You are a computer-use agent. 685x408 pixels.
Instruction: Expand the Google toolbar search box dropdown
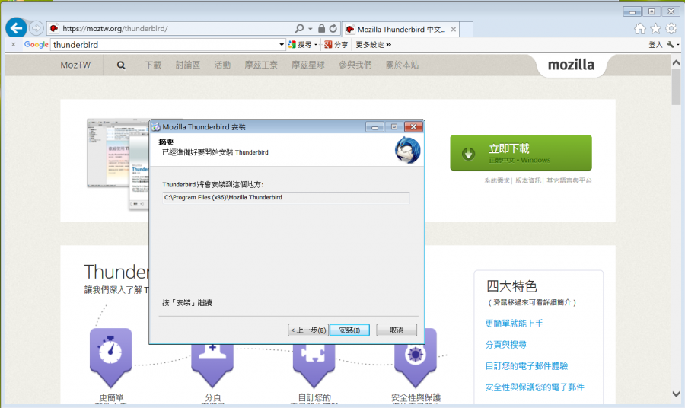[x=281, y=45]
